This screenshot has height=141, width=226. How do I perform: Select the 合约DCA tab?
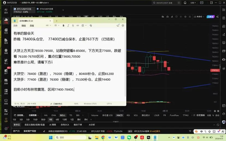click(x=65, y=125)
